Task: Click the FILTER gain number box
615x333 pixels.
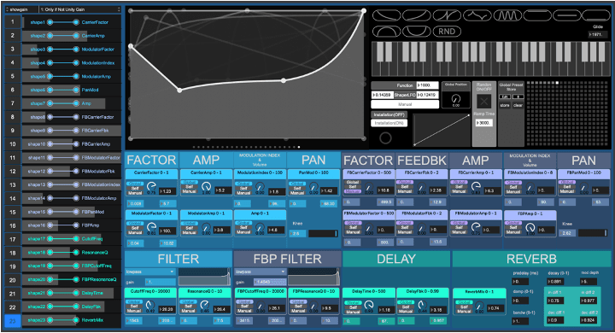Action: pyautogui.click(x=161, y=282)
